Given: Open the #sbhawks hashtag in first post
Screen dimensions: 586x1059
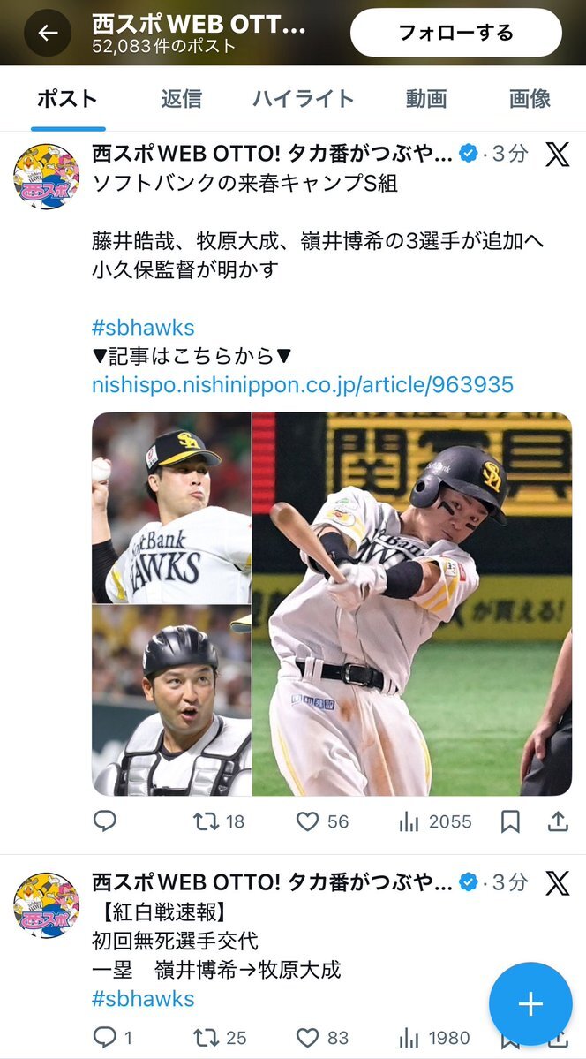Looking at the screenshot, I should coord(143,328).
